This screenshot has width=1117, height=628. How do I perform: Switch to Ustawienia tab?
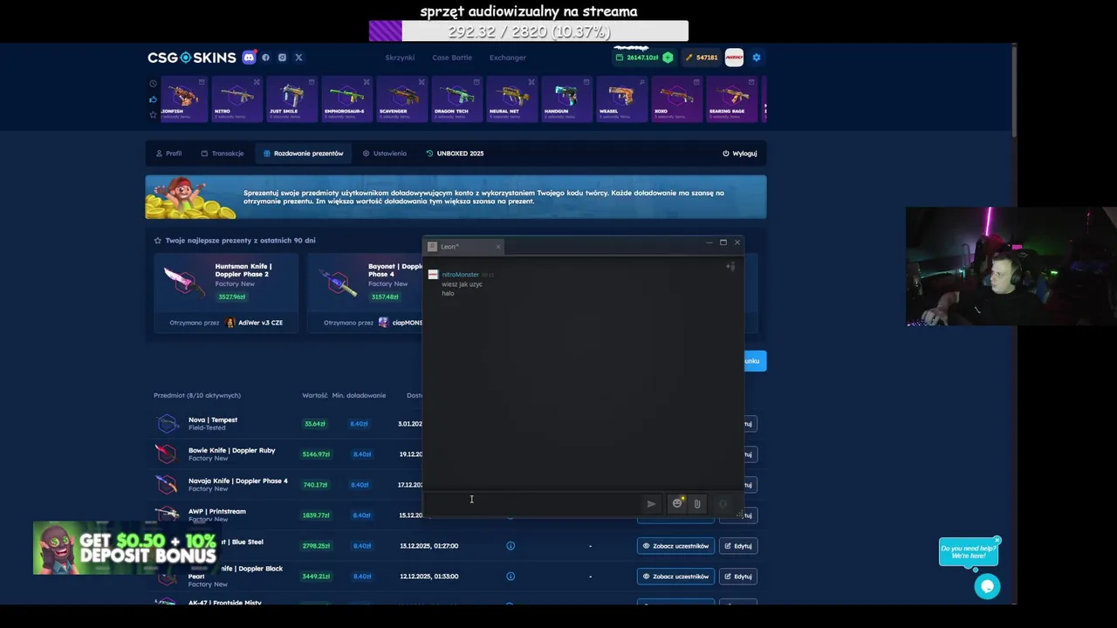(385, 154)
